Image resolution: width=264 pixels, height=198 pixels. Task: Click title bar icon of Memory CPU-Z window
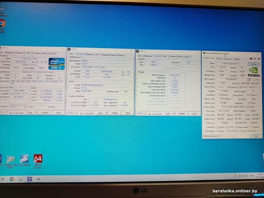coord(137,51)
